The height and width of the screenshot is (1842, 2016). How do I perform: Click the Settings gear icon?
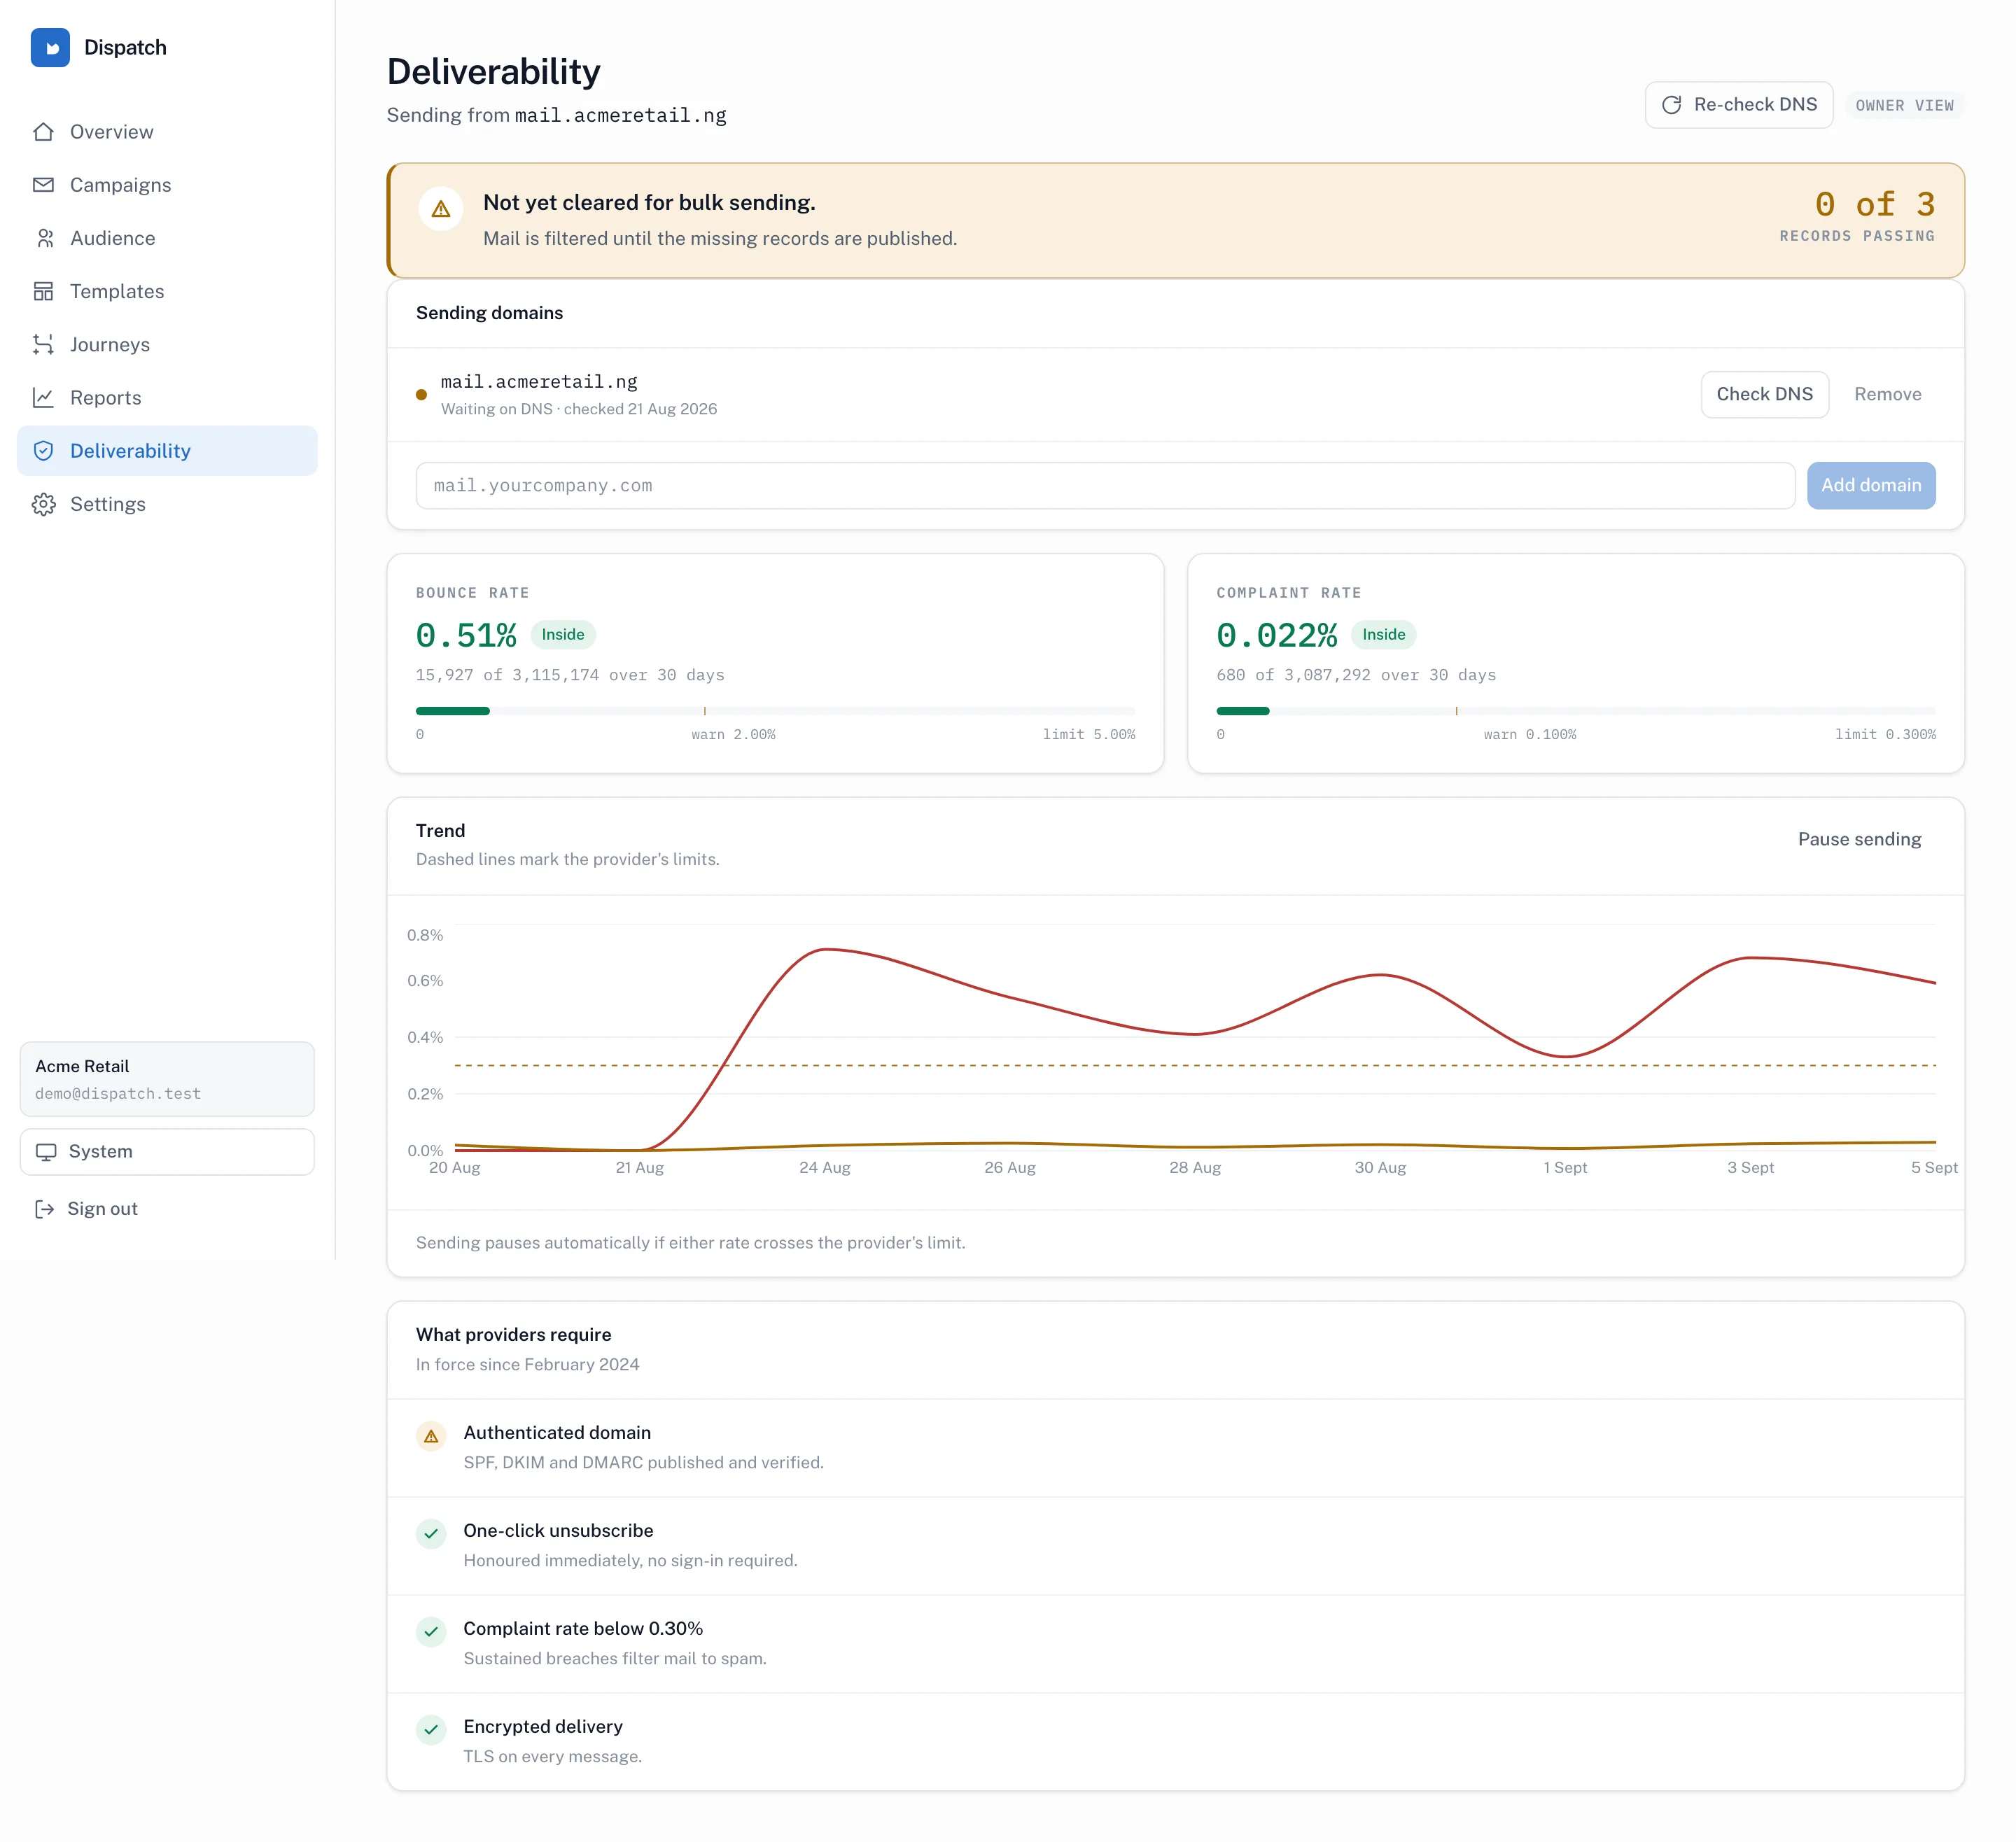click(43, 504)
